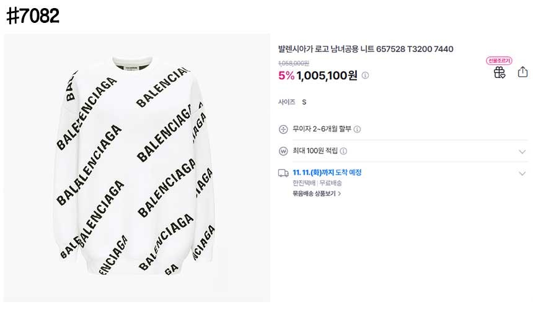Click the delivery truck icon

(x=283, y=173)
